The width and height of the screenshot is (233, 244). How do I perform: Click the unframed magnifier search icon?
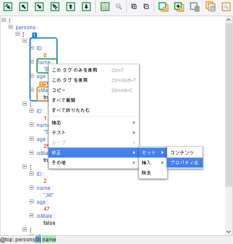coord(119,7)
